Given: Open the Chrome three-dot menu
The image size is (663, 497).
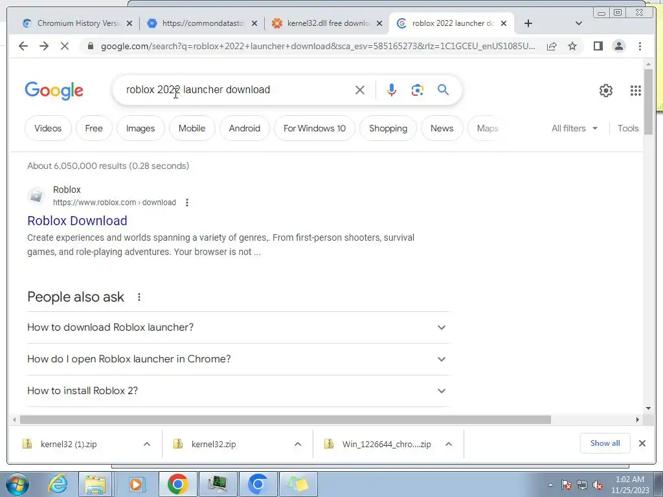Looking at the screenshot, I should coord(640,46).
